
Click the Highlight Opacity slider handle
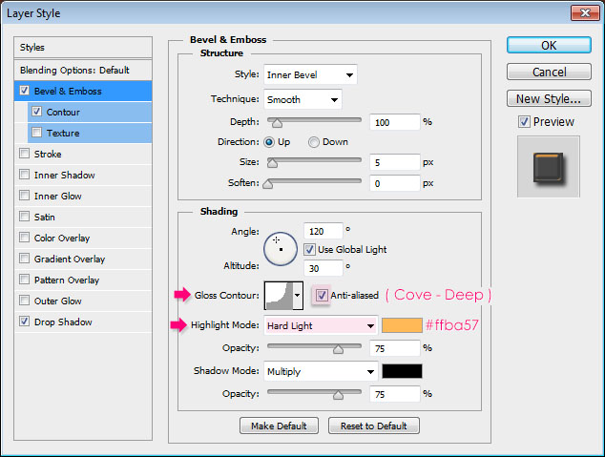click(x=338, y=349)
